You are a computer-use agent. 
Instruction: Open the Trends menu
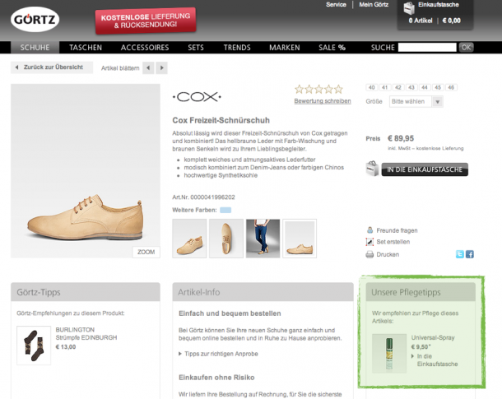click(237, 48)
